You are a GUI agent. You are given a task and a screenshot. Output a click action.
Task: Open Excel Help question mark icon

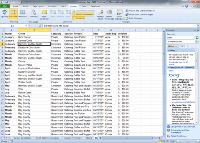[x=187, y=6]
